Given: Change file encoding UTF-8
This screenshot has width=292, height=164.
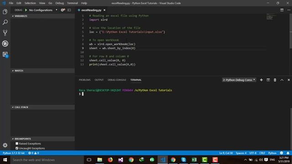Looking at the screenshot, I should point(253,153).
